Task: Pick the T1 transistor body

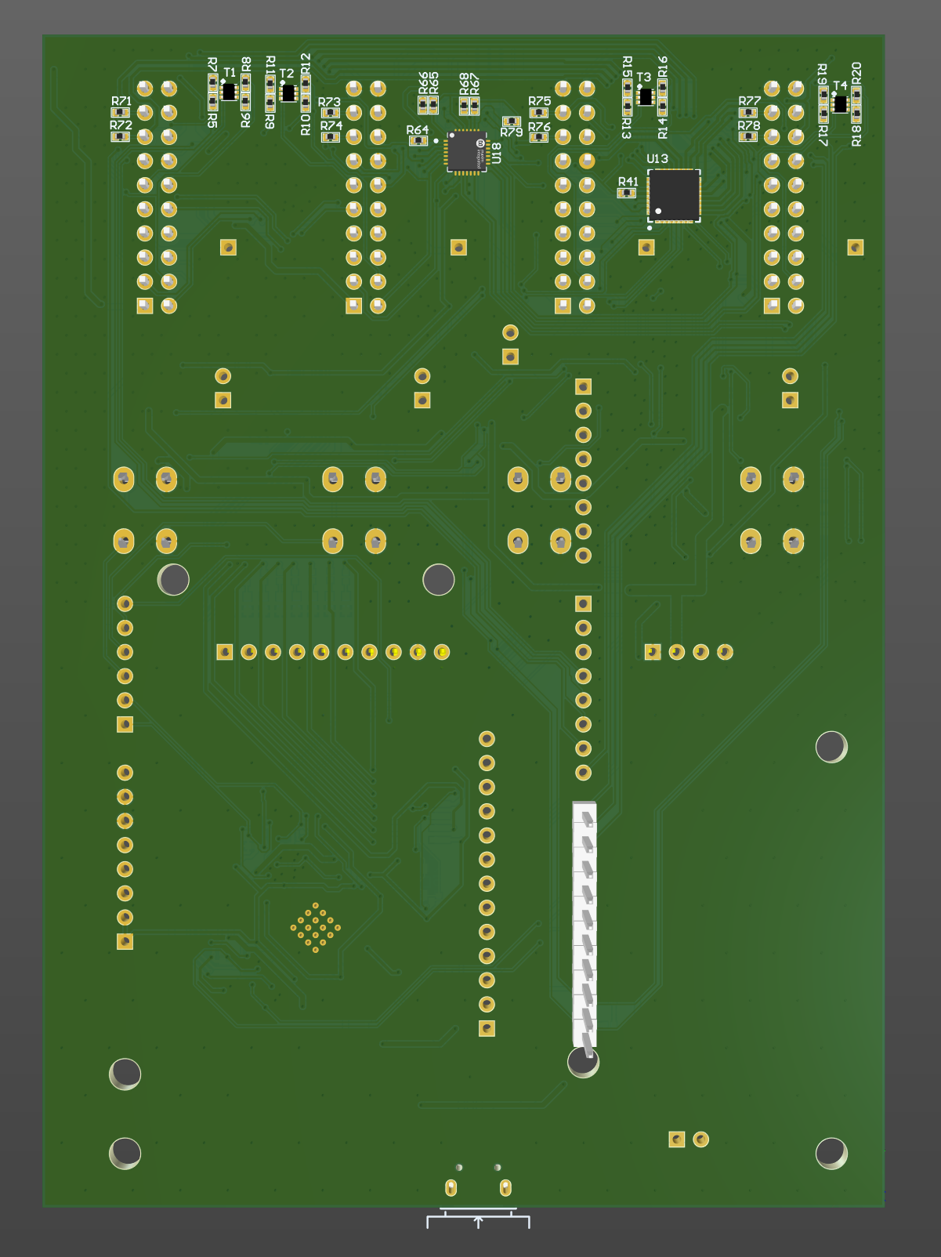Action: point(229,92)
